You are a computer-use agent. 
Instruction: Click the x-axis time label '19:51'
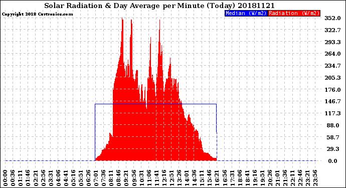tap(262, 178)
